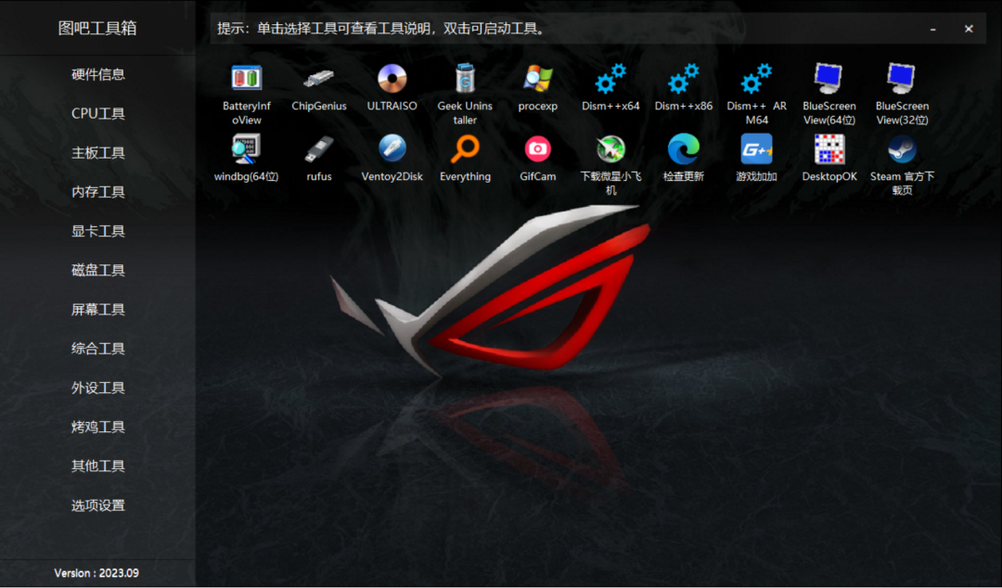Open BatteryInfoView tool

pos(245,79)
